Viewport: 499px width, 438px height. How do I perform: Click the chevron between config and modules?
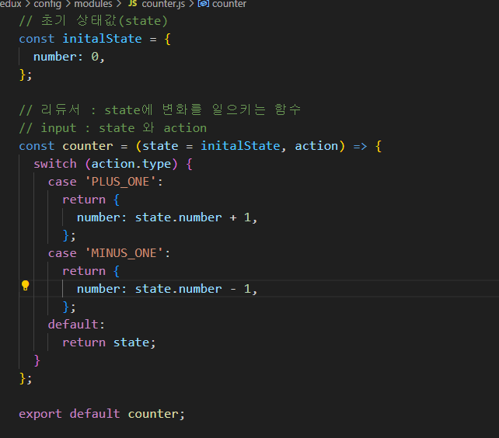[x=68, y=4]
